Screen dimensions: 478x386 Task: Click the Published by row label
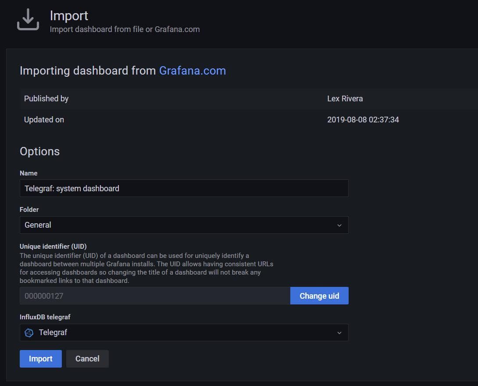tap(46, 99)
